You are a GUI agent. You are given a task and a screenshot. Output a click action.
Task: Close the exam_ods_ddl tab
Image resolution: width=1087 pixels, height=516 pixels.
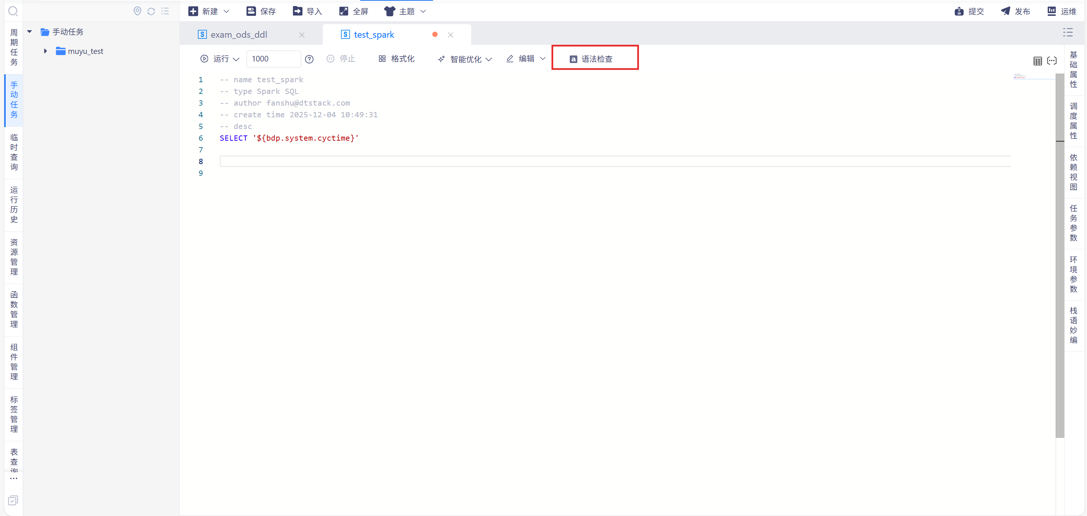[302, 35]
